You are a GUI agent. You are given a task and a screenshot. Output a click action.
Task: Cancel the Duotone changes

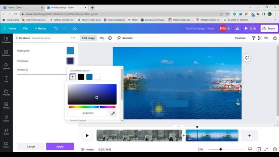pyautogui.click(x=31, y=147)
